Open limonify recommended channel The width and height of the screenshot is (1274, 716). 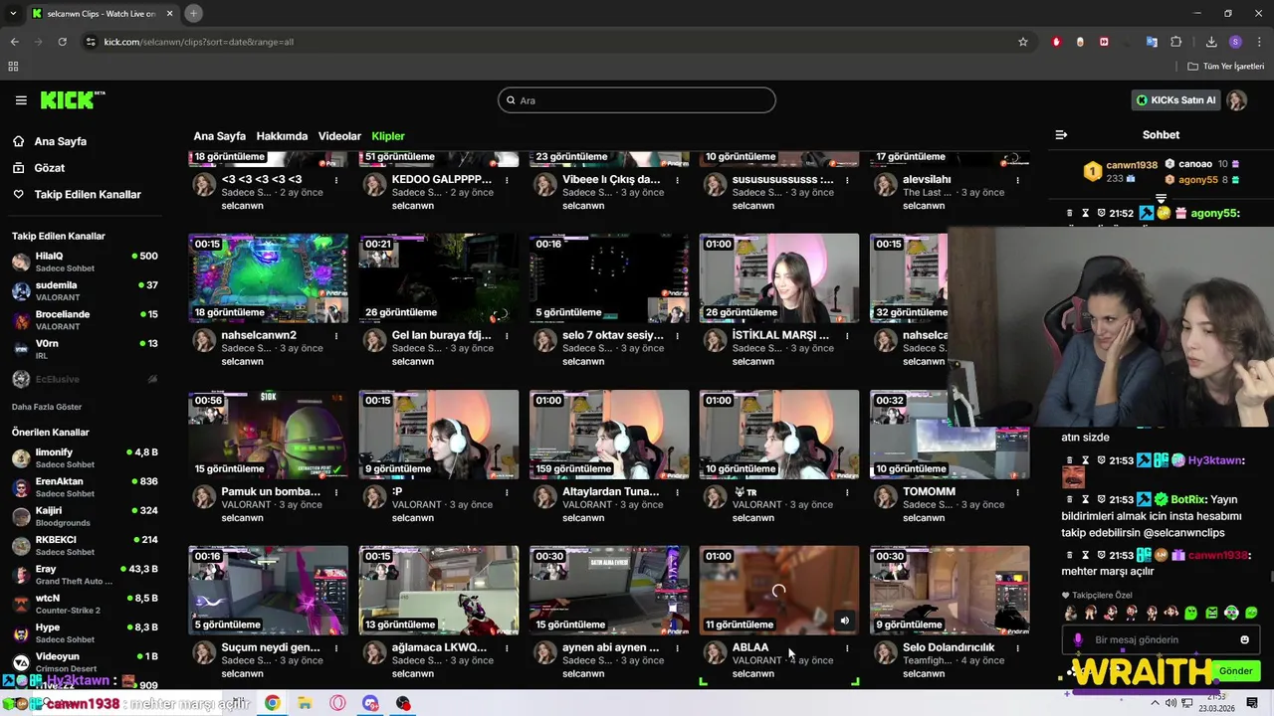click(x=85, y=457)
